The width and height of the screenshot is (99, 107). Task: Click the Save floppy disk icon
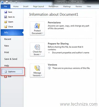point(6,12)
